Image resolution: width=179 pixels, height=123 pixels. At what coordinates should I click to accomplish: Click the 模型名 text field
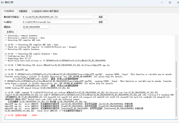(x=36, y=27)
